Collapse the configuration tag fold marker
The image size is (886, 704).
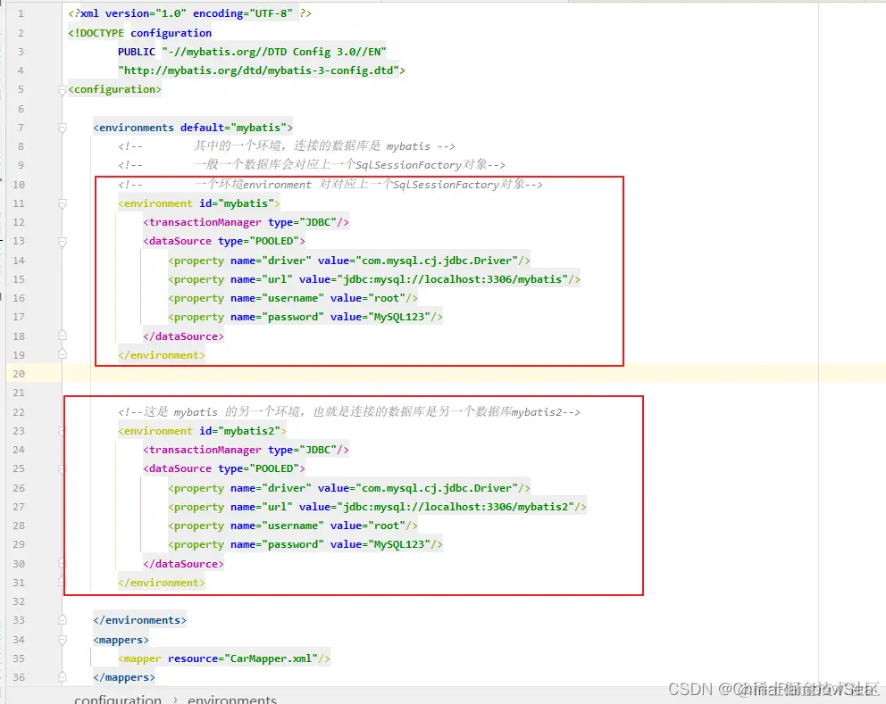[x=63, y=90]
